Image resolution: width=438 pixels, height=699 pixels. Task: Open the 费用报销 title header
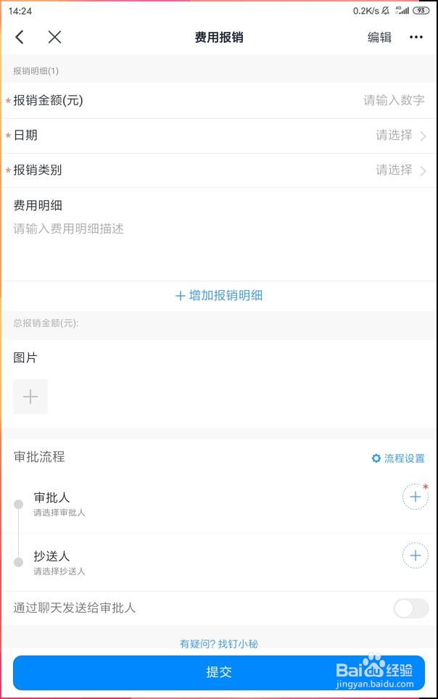[x=219, y=37]
